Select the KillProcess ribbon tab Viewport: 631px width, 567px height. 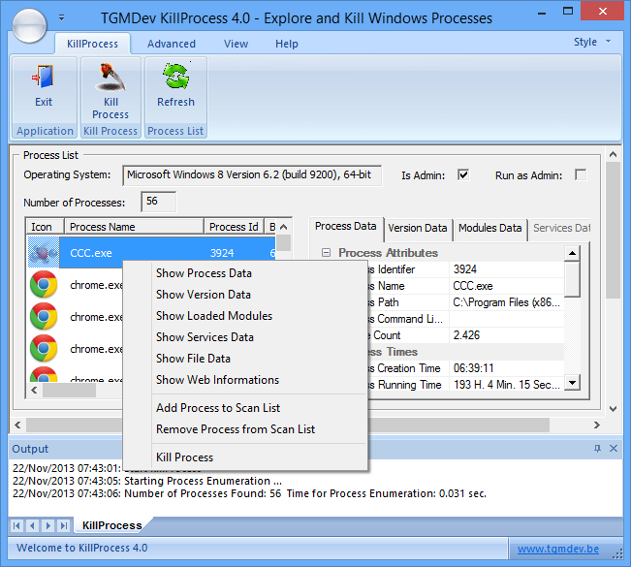coord(92,44)
